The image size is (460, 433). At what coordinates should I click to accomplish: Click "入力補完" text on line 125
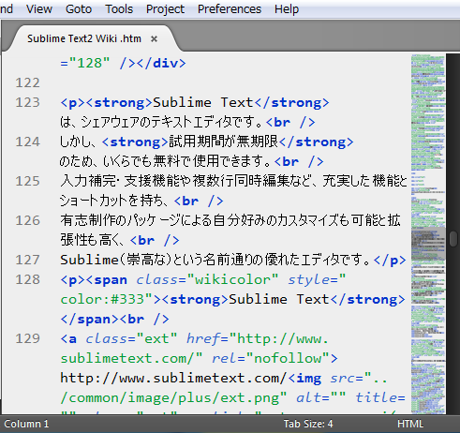(88, 181)
